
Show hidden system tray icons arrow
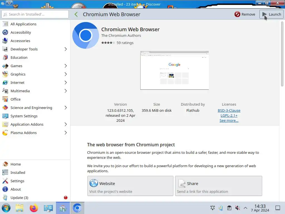(245, 208)
